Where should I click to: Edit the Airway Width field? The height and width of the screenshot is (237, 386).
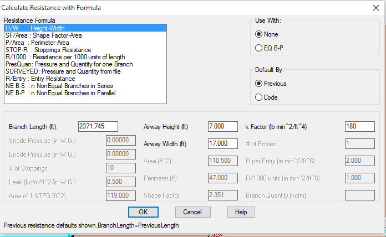pos(222,143)
